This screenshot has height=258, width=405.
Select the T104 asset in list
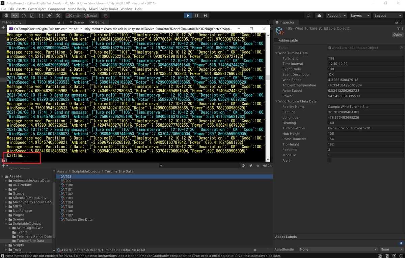pyautogui.click(x=69, y=202)
